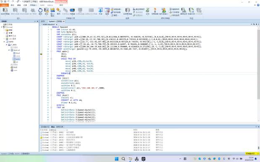Screen dimensions: 260x162
Task: Open Windows Start button on taskbar
Action: 117,159
